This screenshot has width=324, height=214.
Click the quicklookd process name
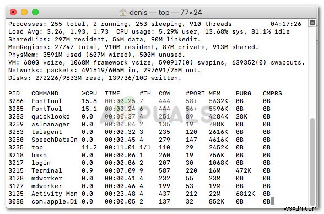51,116
